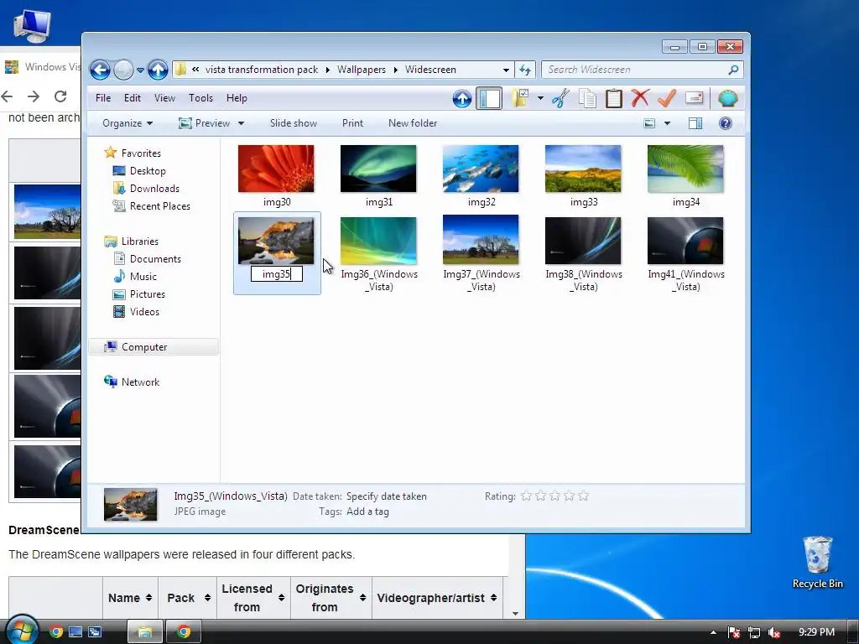The height and width of the screenshot is (644, 859).
Task: Click the search magnifier icon
Action: coord(733,70)
